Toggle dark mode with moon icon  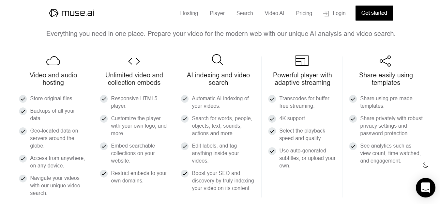point(425,165)
